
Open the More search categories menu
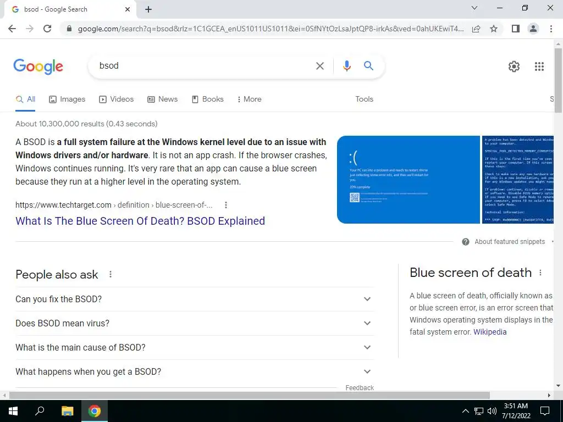tap(249, 99)
